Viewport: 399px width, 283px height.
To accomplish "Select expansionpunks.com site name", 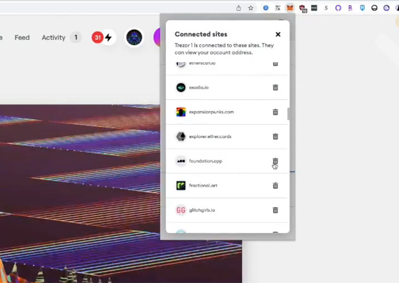I will coord(211,112).
